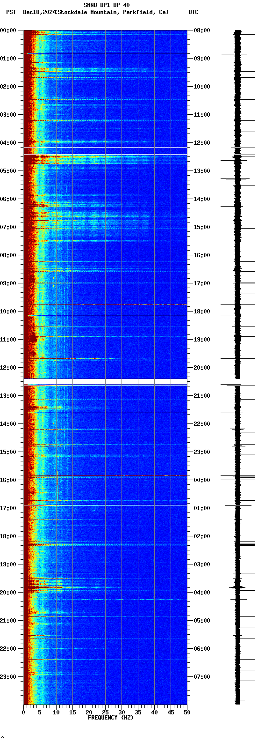This screenshot has width=258, height=742.
Task: Select the "10:00" UTC label on right axis
Action: click(x=202, y=87)
